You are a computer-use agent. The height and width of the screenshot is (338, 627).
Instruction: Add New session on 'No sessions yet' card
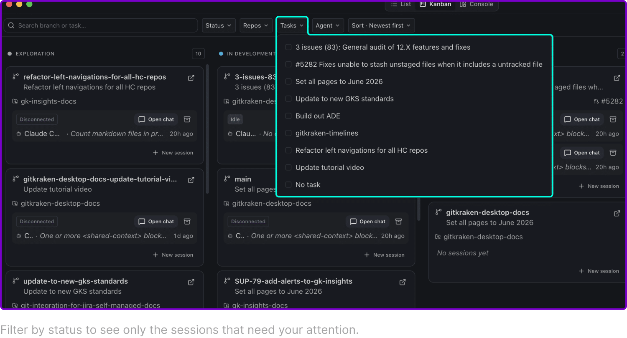pyautogui.click(x=599, y=271)
